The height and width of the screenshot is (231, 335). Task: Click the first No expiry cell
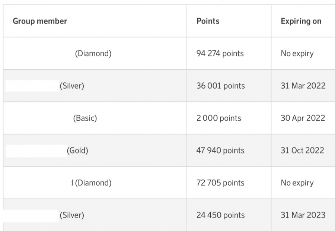pyautogui.click(x=297, y=54)
